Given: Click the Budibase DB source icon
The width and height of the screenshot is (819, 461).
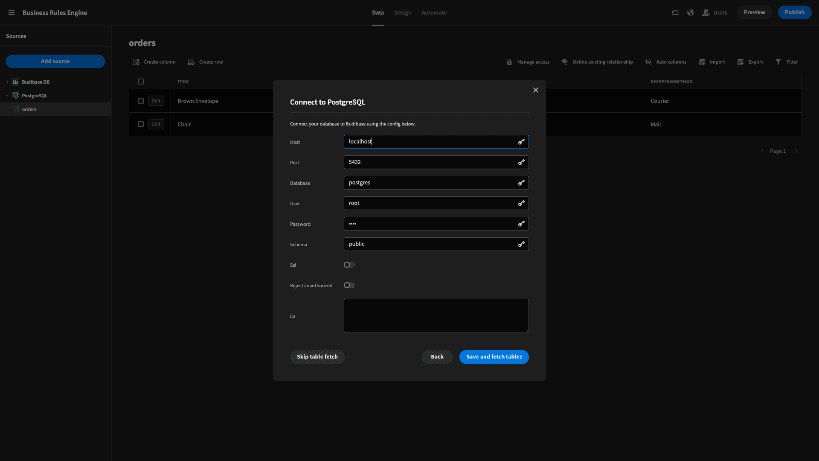Looking at the screenshot, I should click(15, 82).
